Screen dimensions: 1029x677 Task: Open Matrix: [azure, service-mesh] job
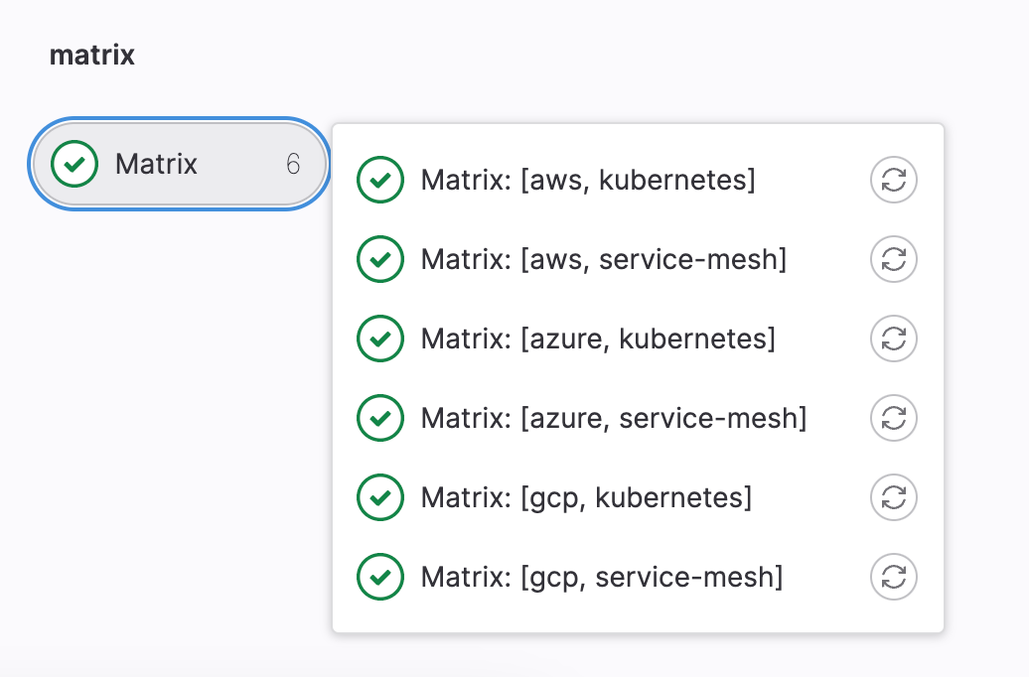613,419
